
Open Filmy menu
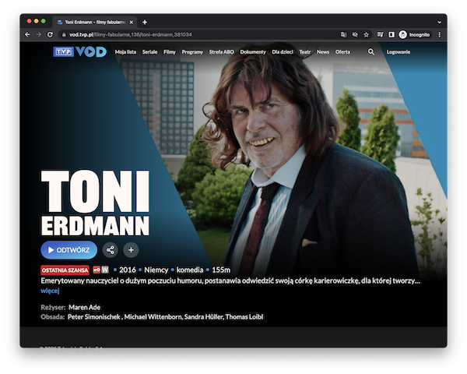coord(170,52)
